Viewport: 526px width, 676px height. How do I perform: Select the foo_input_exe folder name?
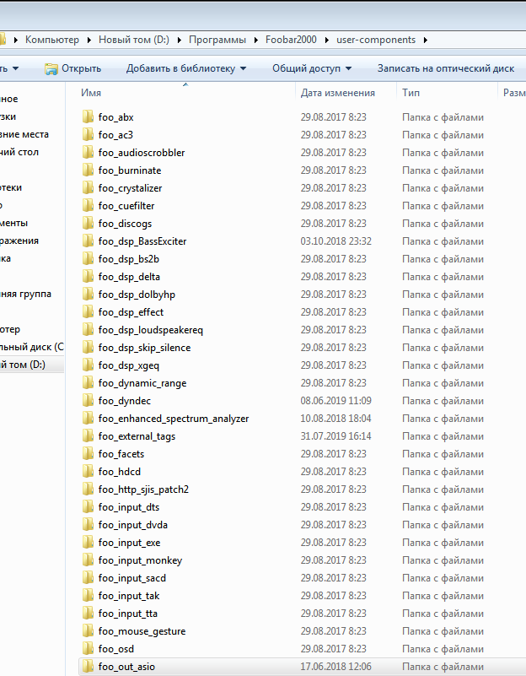click(x=129, y=543)
